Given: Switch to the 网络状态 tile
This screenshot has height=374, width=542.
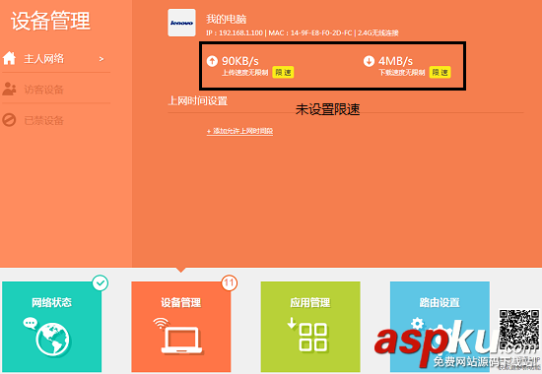Looking at the screenshot, I should [52, 327].
